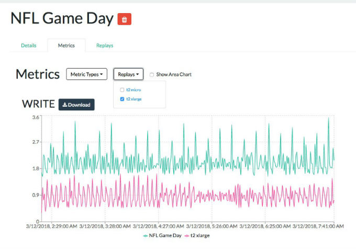Image resolution: width=356 pixels, height=249 pixels.
Task: Click the 3/12/2018, 6:25:00 AM axis label
Action: [265, 226]
